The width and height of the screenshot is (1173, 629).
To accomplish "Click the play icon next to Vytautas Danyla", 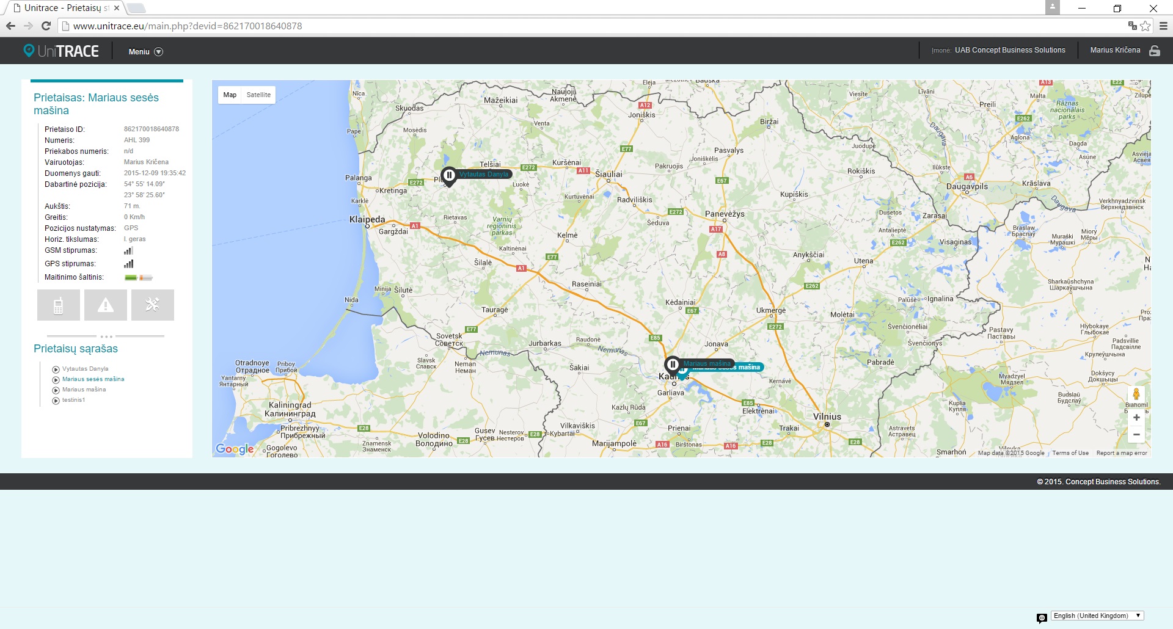I will point(56,369).
